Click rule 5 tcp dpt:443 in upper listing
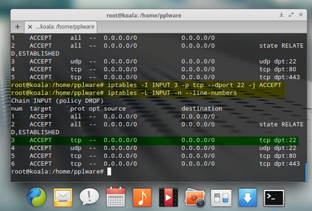 (x=155, y=77)
